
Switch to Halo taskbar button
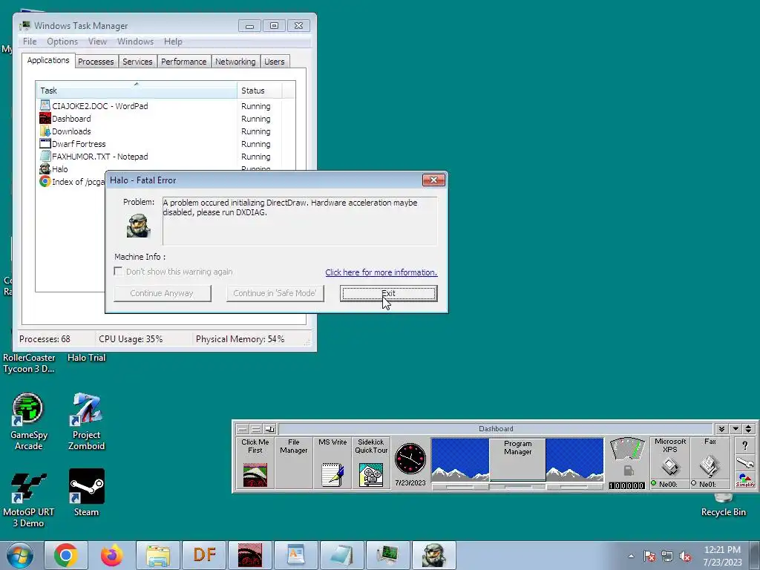pyautogui.click(x=433, y=555)
